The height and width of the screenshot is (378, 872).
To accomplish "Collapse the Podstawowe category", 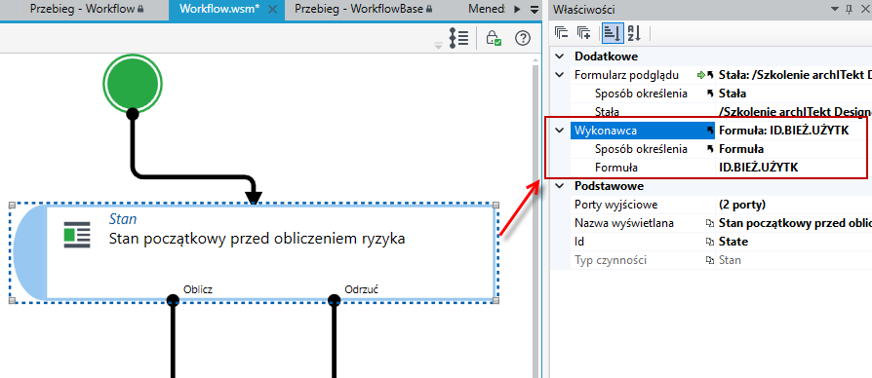I will [561, 186].
